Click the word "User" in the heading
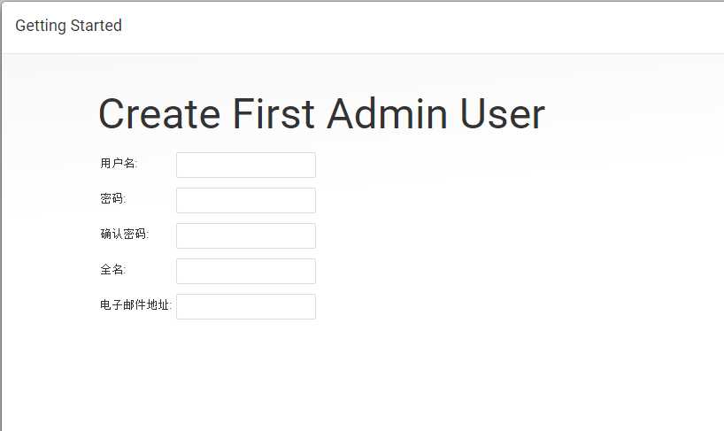724x431 pixels. tap(503, 113)
